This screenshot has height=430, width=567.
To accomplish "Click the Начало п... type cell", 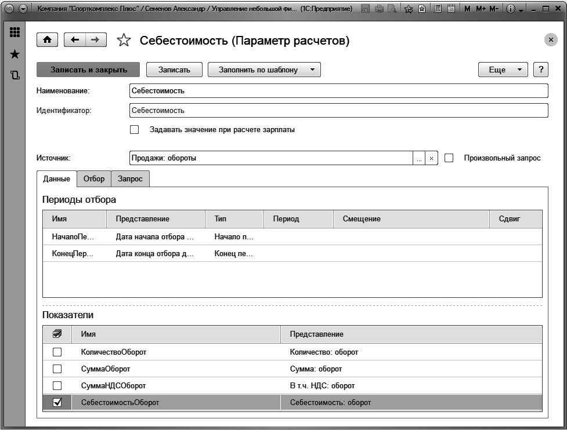I will pyautogui.click(x=234, y=237).
